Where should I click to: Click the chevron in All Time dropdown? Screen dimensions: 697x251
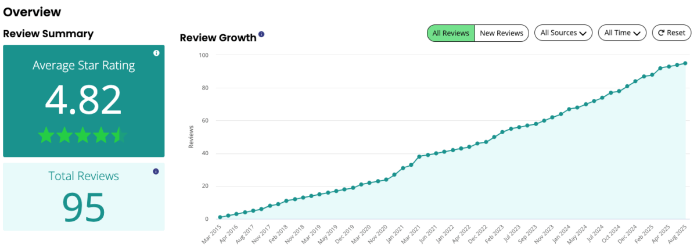637,34
